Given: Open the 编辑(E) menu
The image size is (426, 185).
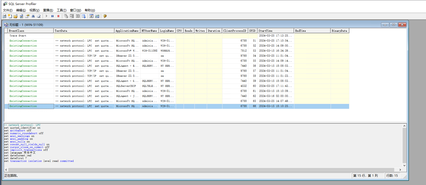Looking at the screenshot, I should point(21,10).
